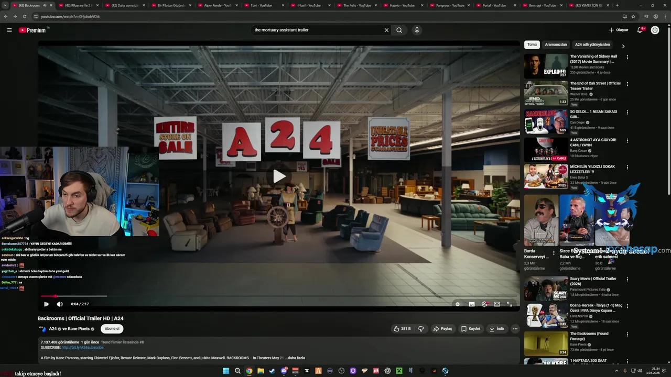The height and width of the screenshot is (377, 671).
Task: Open the account avatar menu
Action: (655, 30)
